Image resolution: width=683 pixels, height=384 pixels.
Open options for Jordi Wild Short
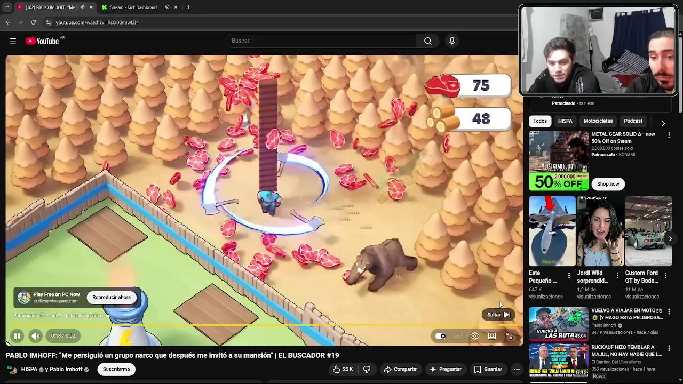[617, 276]
